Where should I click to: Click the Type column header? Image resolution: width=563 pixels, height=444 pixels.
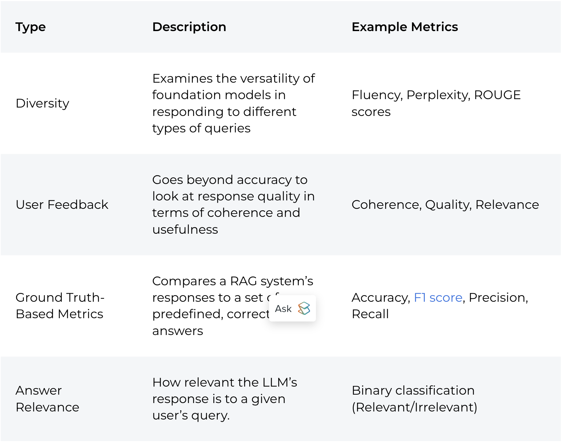click(31, 27)
